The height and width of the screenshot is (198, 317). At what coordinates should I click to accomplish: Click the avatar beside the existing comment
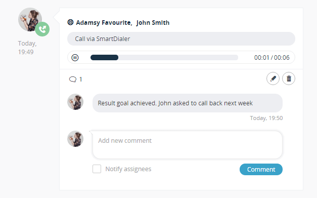tap(75, 102)
